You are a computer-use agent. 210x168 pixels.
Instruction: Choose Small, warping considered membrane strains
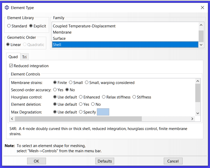[x=87, y=83]
